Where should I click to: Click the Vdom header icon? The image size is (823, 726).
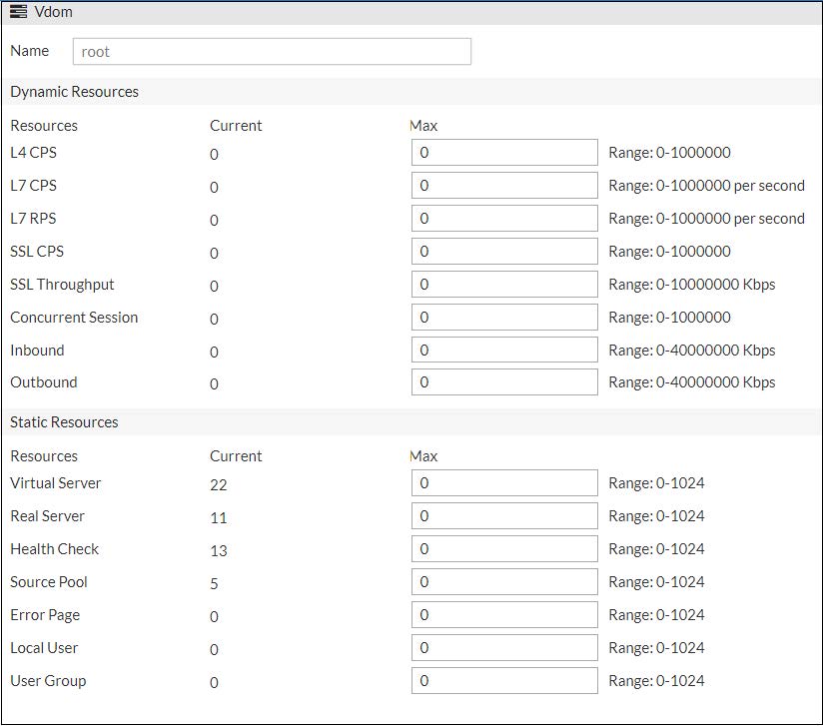(18, 12)
